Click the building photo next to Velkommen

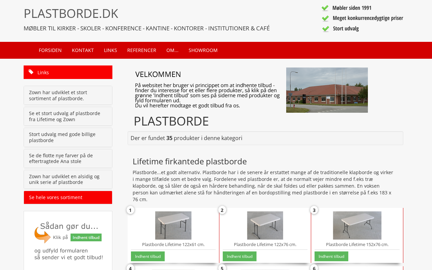[327, 90]
